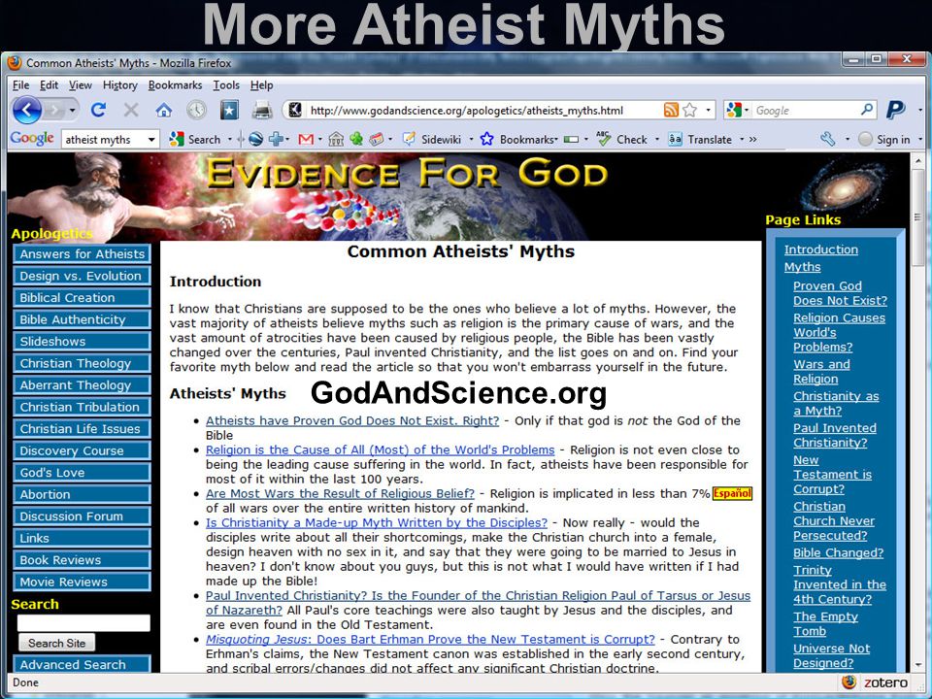Click the Google Toolbar Search button

[195, 139]
